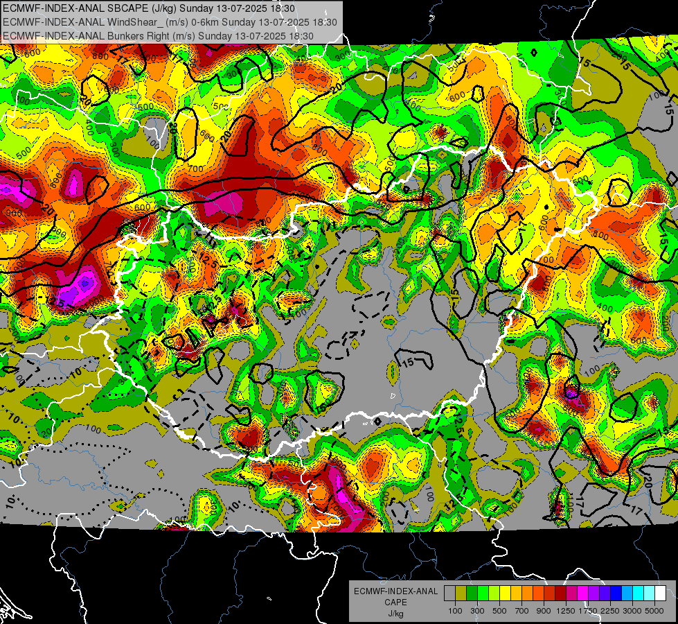Click the Bunkers Right title line
The width and height of the screenshot is (678, 624).
tap(158, 36)
